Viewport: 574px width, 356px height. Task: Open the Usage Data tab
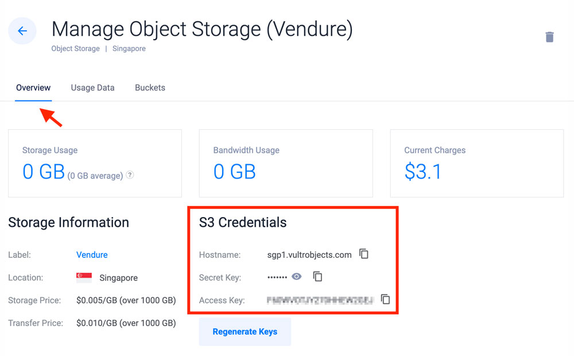tap(92, 88)
